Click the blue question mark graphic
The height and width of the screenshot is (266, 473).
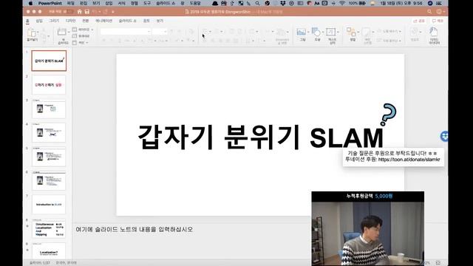pos(388,115)
